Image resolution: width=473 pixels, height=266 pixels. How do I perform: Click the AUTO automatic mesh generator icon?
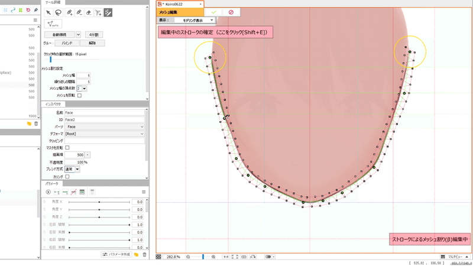53,24
